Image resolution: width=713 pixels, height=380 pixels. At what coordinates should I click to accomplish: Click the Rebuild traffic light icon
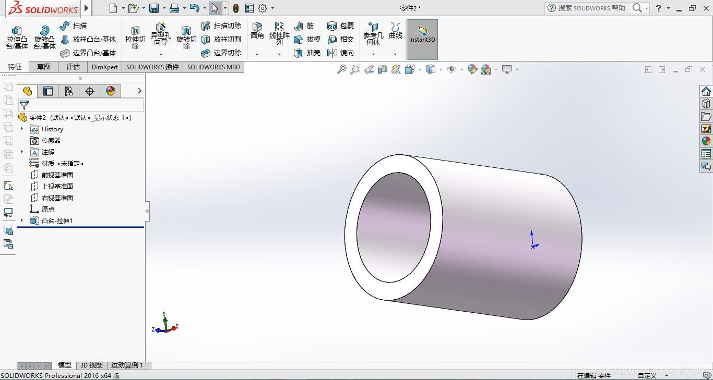tap(236, 8)
